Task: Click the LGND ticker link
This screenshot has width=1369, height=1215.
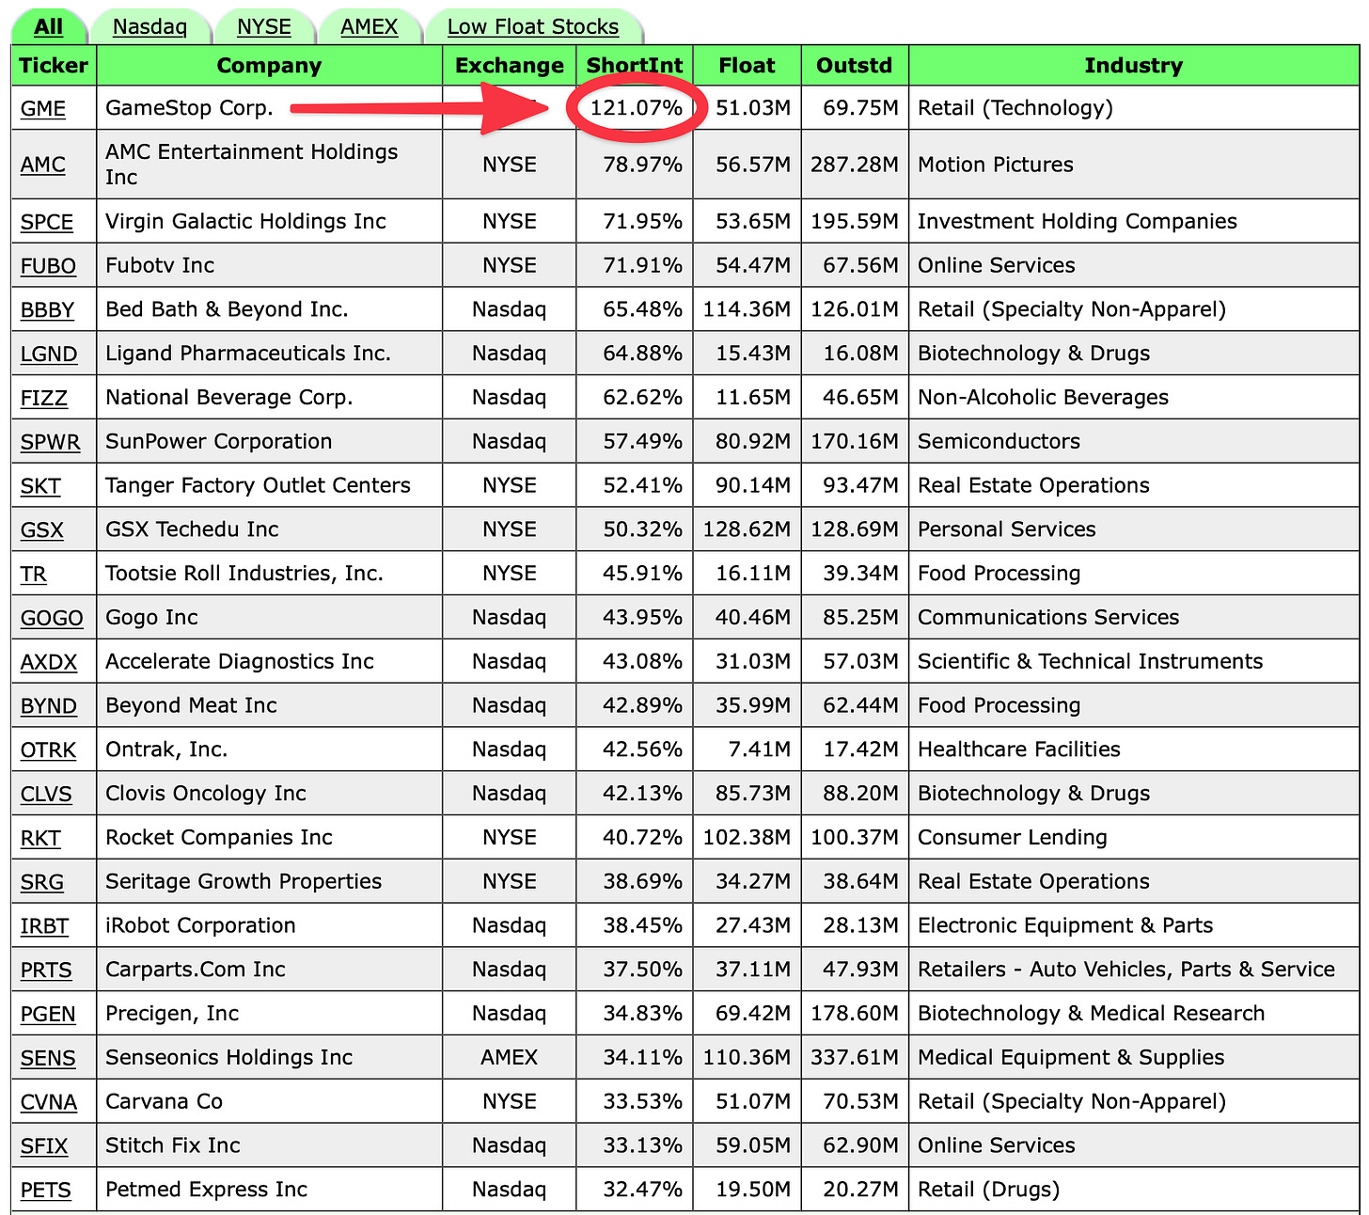Action: pos(49,355)
